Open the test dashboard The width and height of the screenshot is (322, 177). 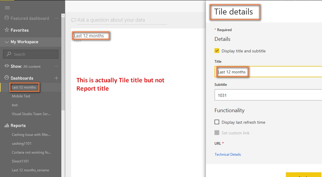15,105
